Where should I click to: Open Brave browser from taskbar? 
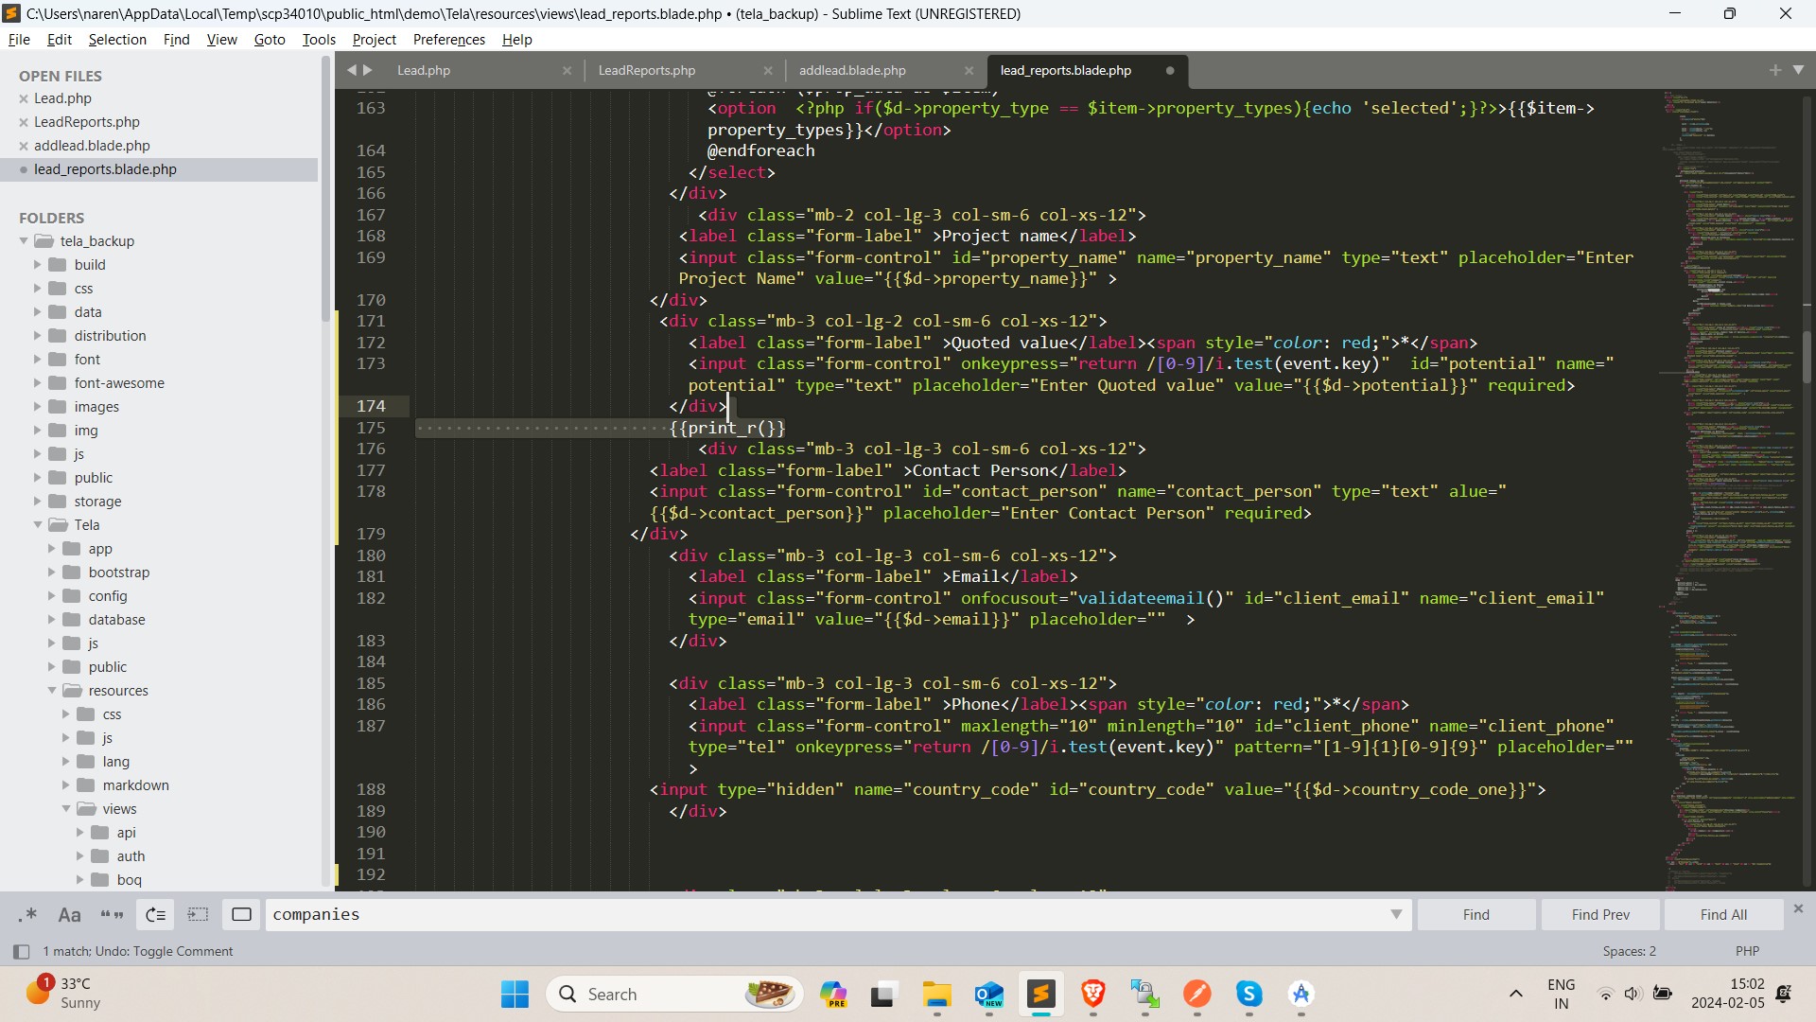(x=1093, y=994)
